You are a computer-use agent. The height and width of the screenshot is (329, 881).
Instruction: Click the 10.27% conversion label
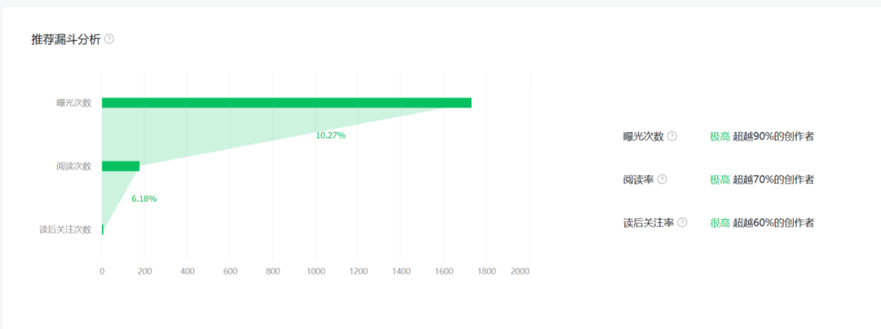click(x=330, y=136)
